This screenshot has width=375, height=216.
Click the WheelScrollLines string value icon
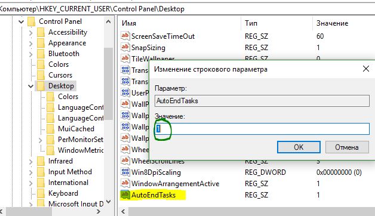click(125, 161)
